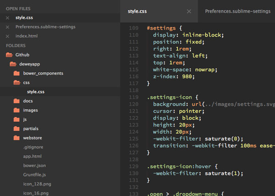Click the Github folder icon
The image size is (275, 196).
9,55
